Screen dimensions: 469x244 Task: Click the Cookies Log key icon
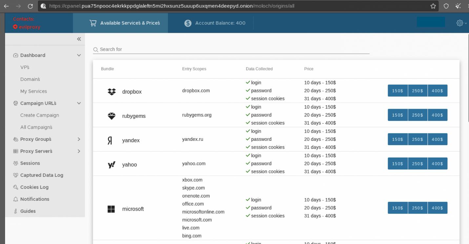coord(16,187)
